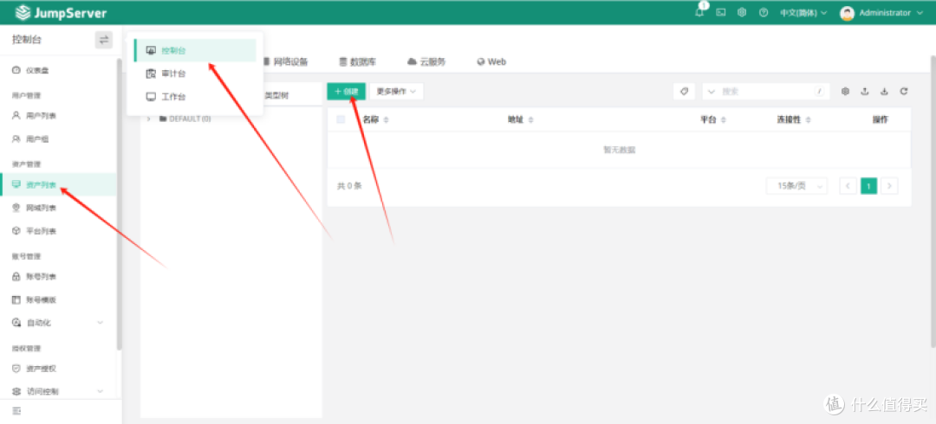Sort by 地址 column sort icon

tap(530, 120)
